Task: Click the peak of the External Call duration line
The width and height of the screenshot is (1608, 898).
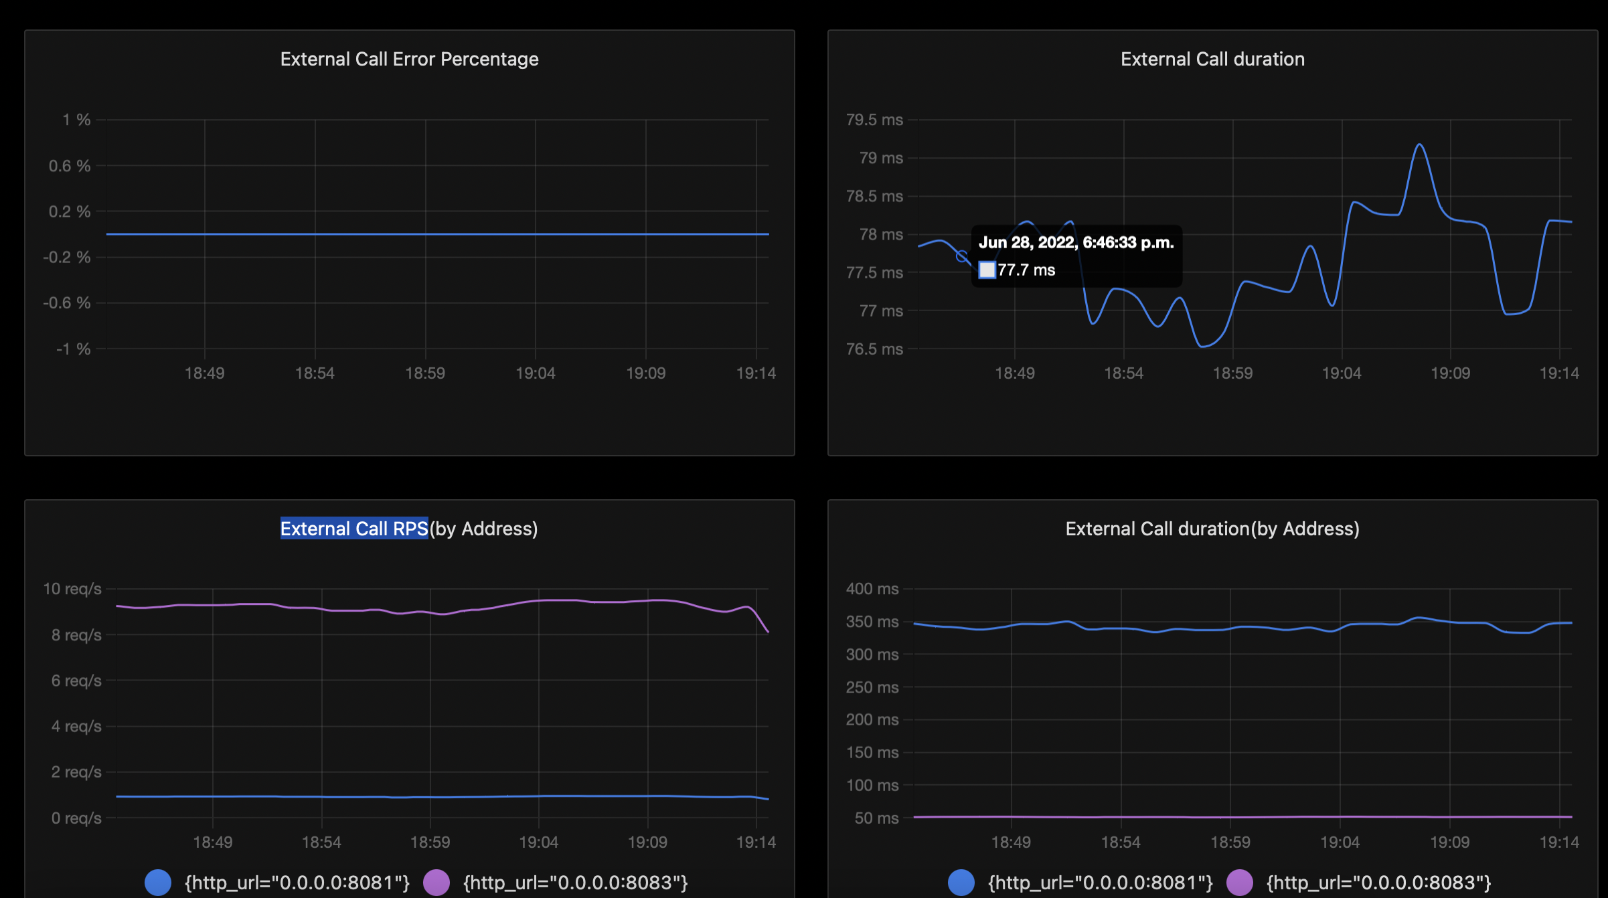Action: [1419, 144]
